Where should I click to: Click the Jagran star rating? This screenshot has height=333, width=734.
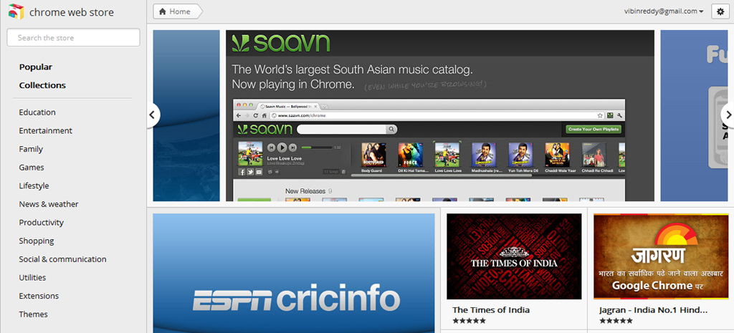pos(616,321)
